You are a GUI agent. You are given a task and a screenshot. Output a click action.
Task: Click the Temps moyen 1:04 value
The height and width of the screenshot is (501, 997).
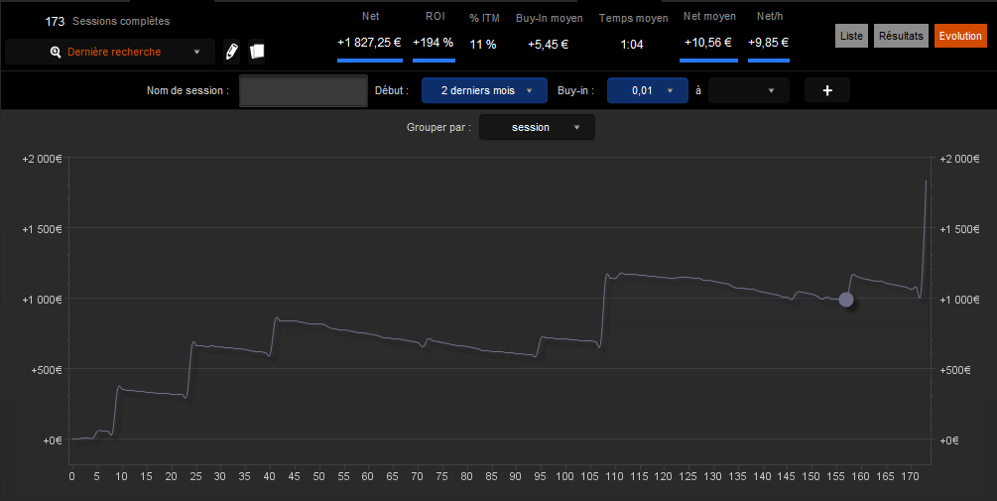(x=632, y=45)
